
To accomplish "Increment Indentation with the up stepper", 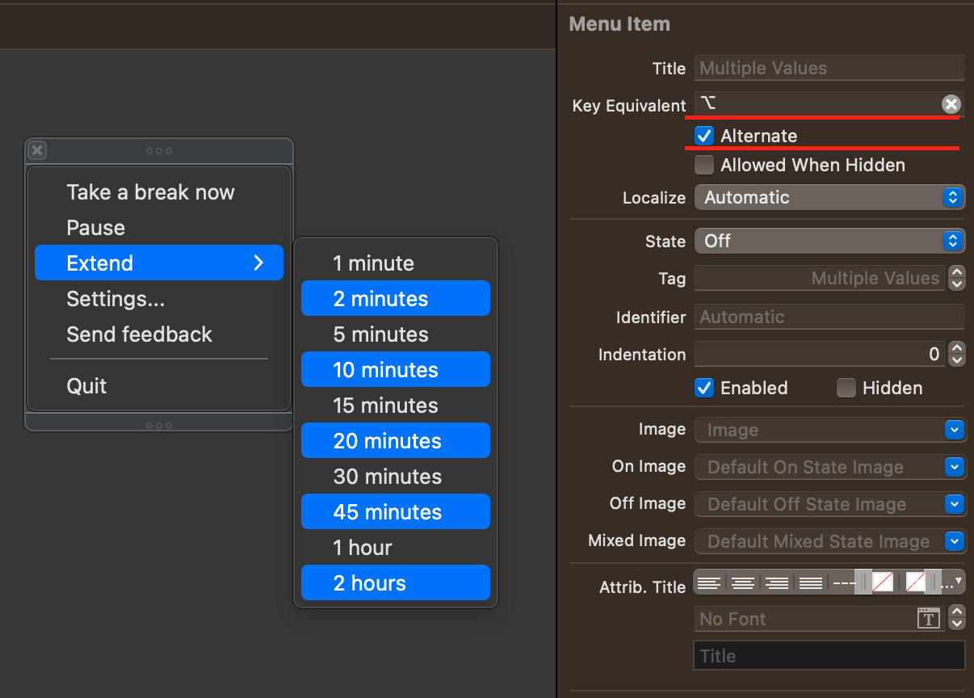I will (957, 349).
